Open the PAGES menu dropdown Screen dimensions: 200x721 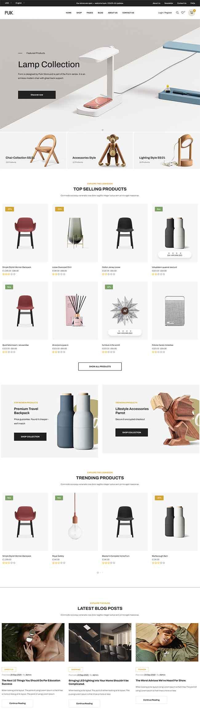point(90,13)
